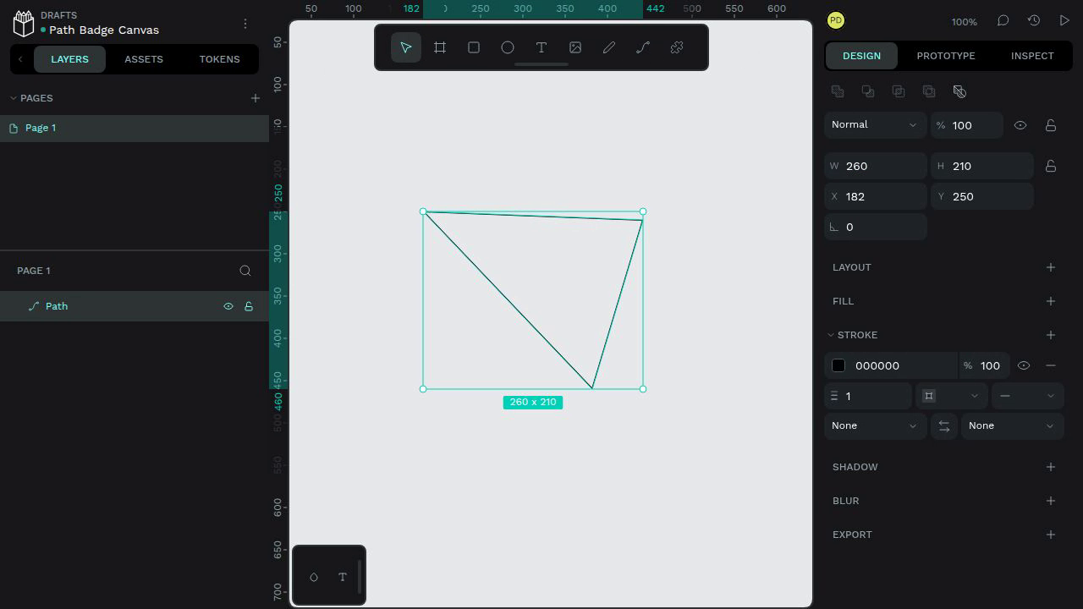Apply boolean union operation

point(838,91)
